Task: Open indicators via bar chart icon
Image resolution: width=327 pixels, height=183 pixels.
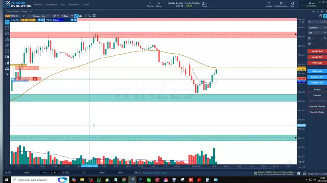Action: pyautogui.click(x=81, y=16)
